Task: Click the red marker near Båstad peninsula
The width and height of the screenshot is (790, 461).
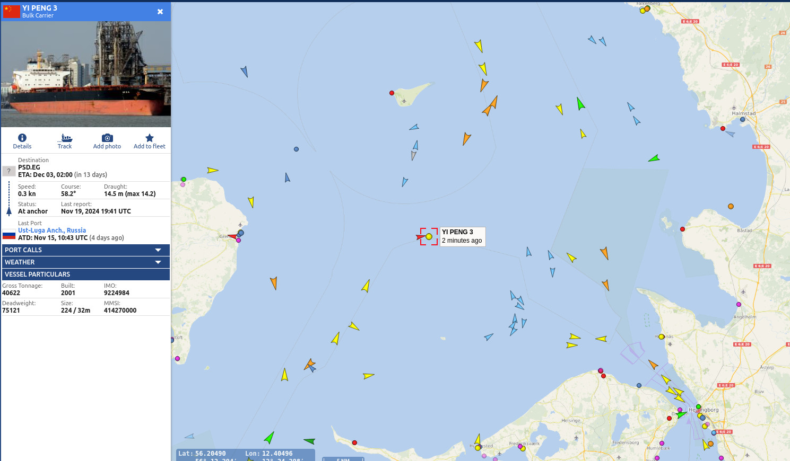Action: [x=682, y=229]
